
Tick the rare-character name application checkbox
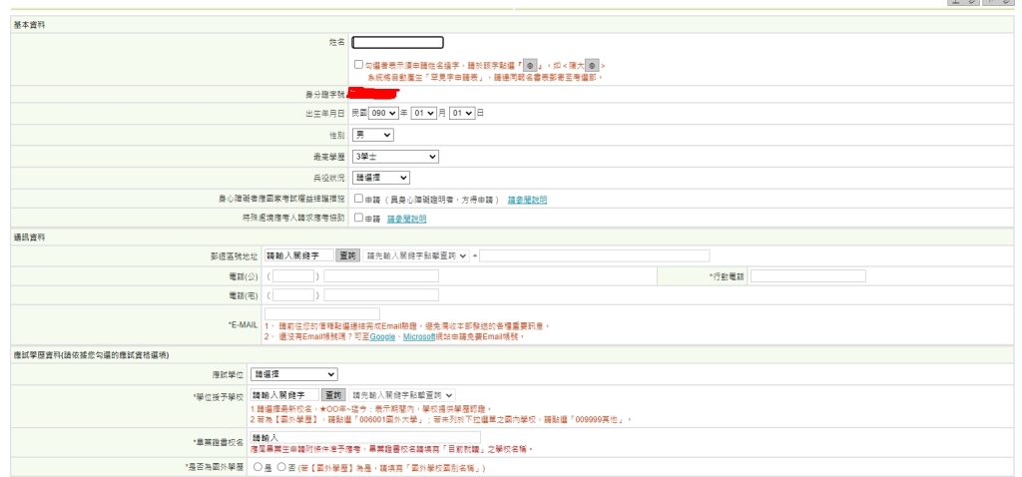pyautogui.click(x=358, y=64)
